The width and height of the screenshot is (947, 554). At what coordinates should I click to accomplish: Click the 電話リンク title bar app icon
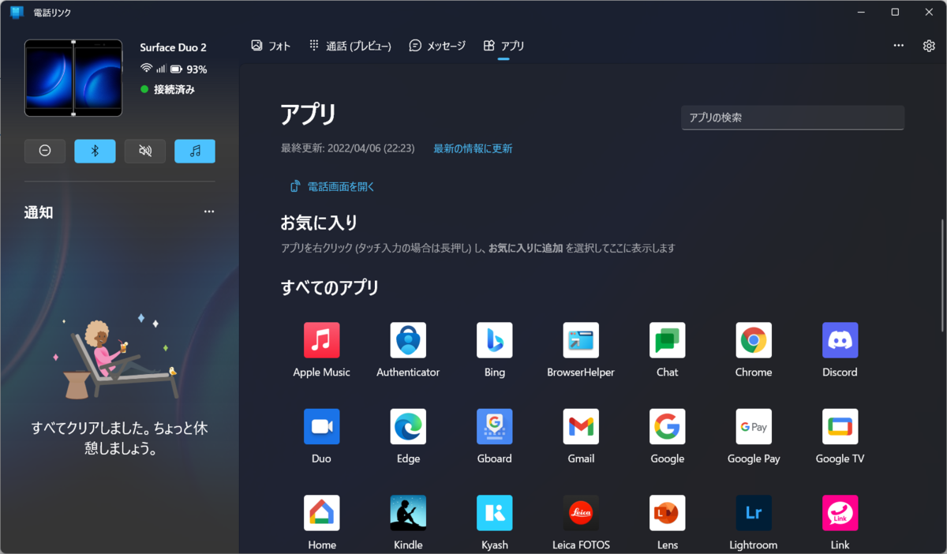[17, 12]
